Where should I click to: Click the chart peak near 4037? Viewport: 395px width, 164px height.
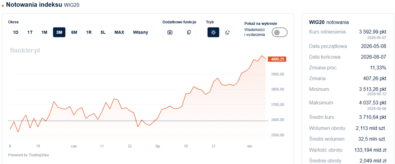262,56
